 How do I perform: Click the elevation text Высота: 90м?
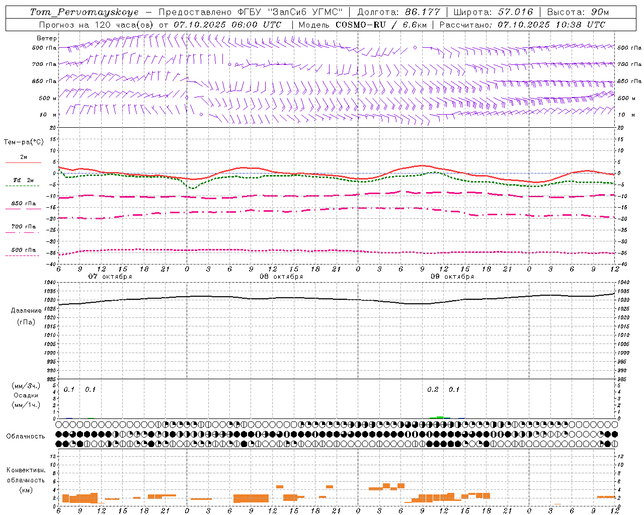point(578,12)
